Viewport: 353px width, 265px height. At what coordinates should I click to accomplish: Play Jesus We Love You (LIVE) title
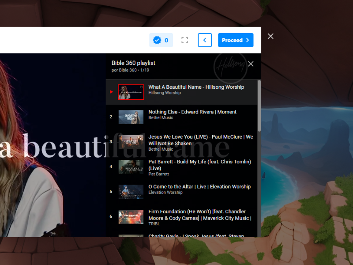(x=200, y=140)
